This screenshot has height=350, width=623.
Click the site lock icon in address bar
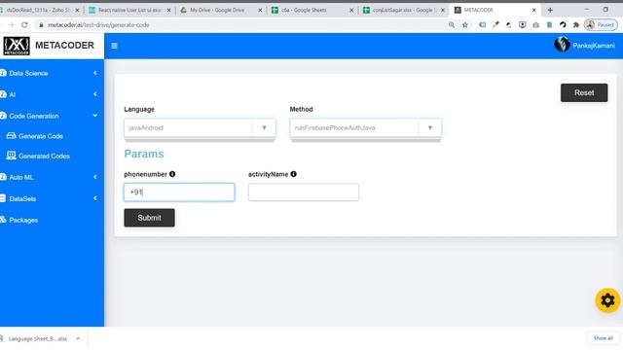click(x=41, y=25)
